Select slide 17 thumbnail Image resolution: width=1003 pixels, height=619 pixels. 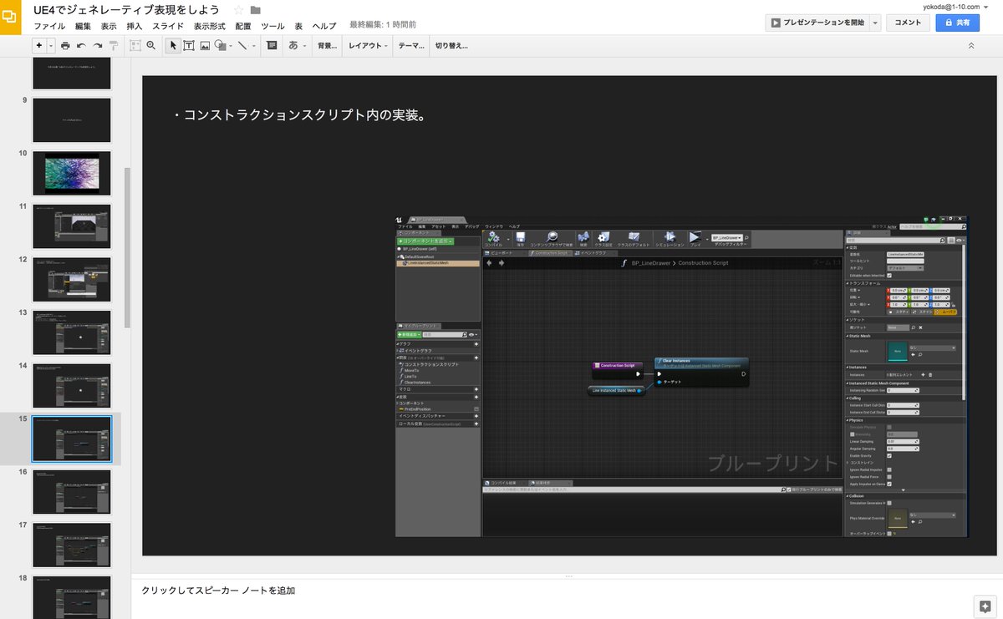[x=72, y=545]
